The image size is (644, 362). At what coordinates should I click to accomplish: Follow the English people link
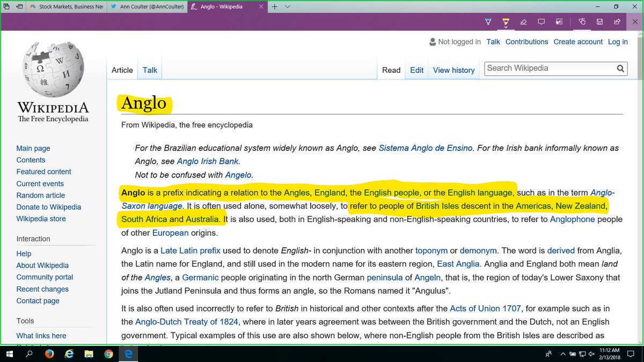click(391, 193)
